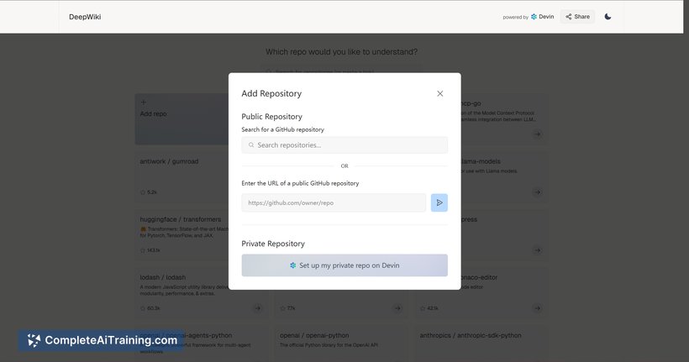The width and height of the screenshot is (689, 362).
Task: Click the arrow on the llama-models card
Action: pyautogui.click(x=537, y=192)
